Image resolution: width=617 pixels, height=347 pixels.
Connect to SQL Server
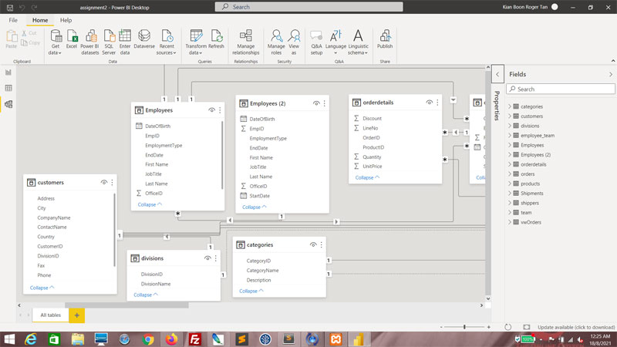(x=109, y=42)
